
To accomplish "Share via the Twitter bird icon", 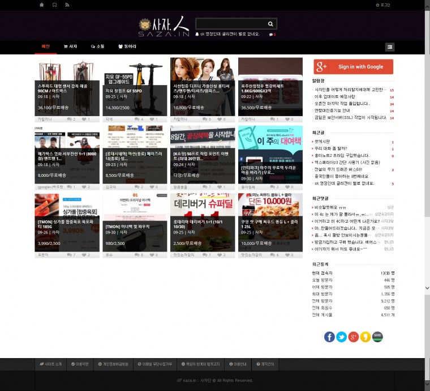I will pyautogui.click(x=341, y=337).
